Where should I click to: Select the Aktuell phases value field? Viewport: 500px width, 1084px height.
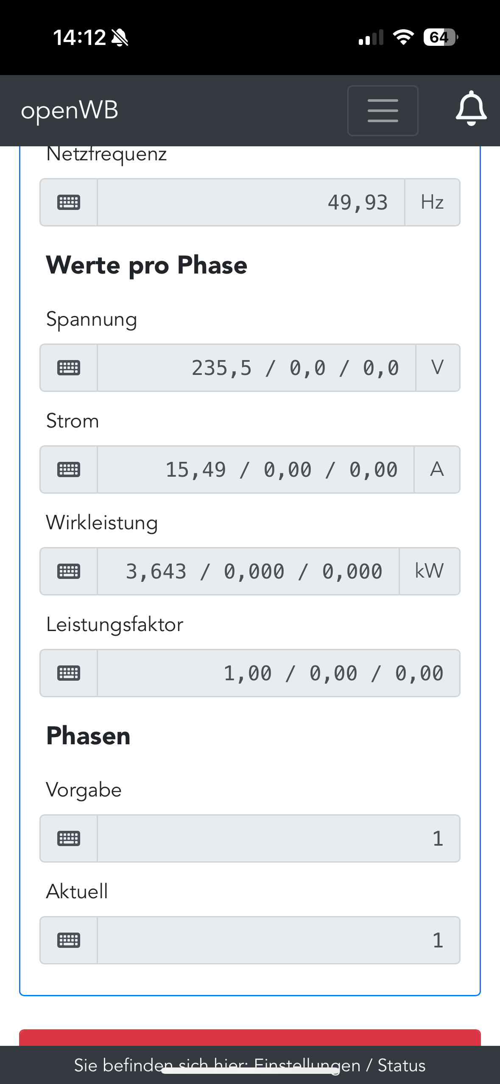click(278, 940)
